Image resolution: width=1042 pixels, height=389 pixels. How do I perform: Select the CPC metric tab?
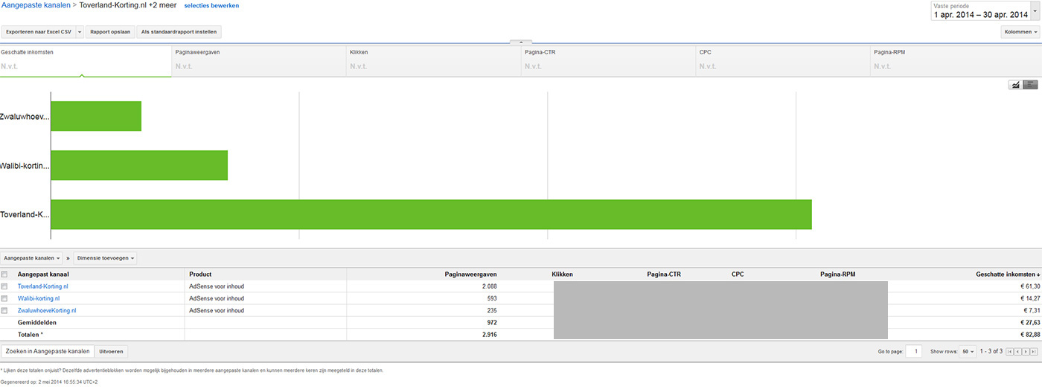point(783,62)
